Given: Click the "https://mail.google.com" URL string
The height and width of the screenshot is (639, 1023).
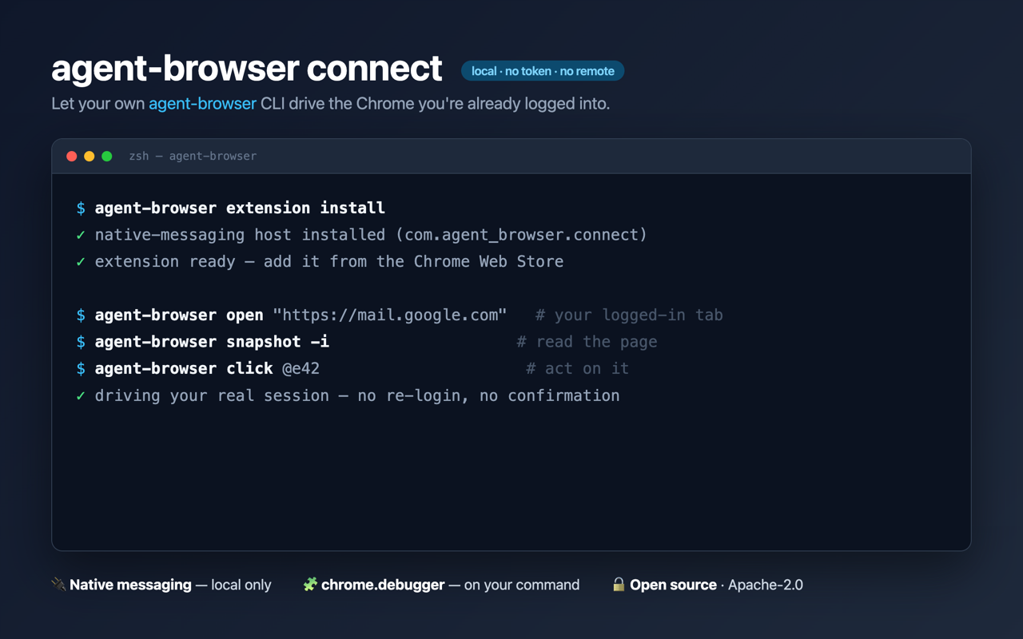Looking at the screenshot, I should click(390, 315).
